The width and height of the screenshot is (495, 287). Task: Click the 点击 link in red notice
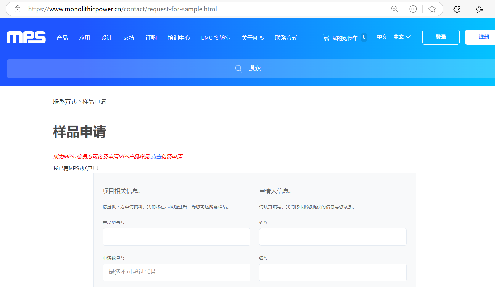click(156, 157)
